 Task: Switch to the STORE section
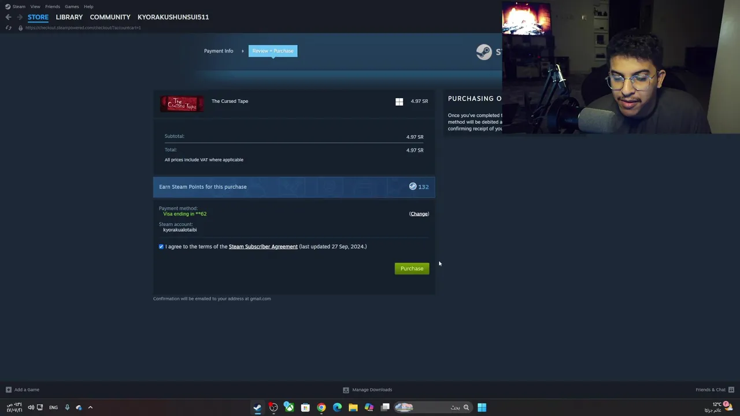coord(38,17)
